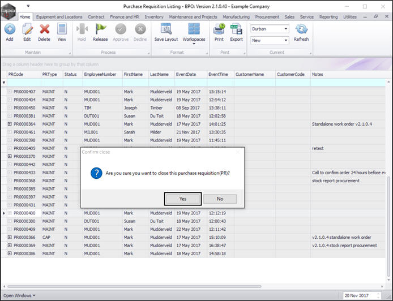Switch to the Inventory ribbon tab
Screen dimensions: 393x301
tap(154, 17)
